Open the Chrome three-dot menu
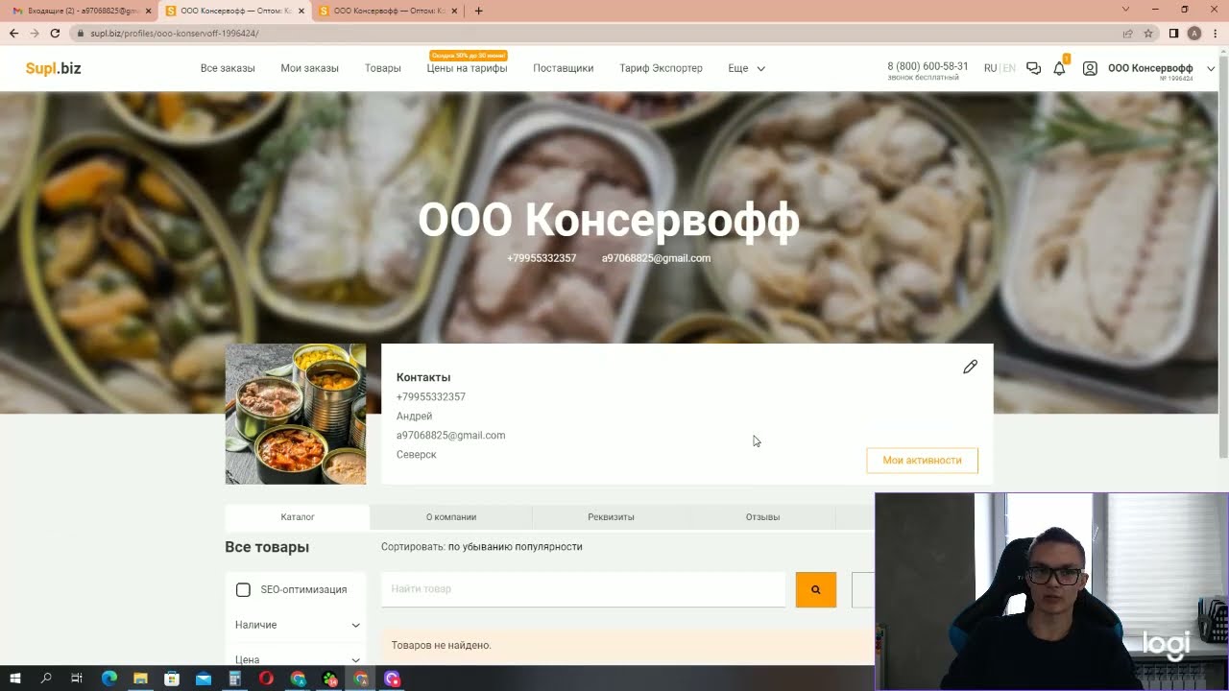Image resolution: width=1229 pixels, height=691 pixels. pyautogui.click(x=1216, y=33)
